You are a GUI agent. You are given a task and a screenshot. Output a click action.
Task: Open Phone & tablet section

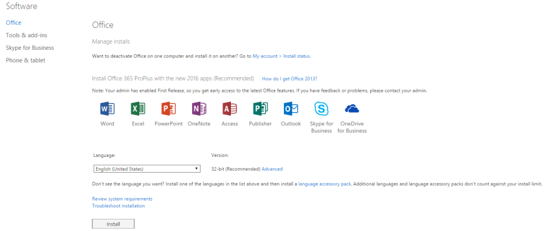click(26, 60)
